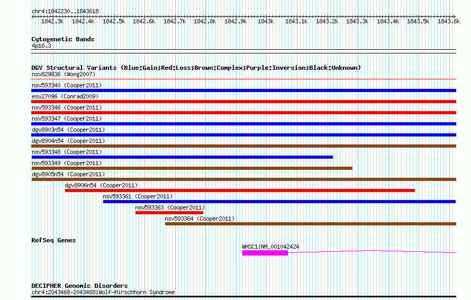Click the nsv593347 blue gain bar

point(243,124)
